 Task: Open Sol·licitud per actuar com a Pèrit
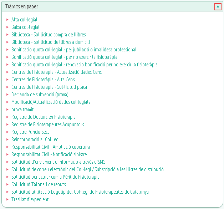click(x=55, y=177)
